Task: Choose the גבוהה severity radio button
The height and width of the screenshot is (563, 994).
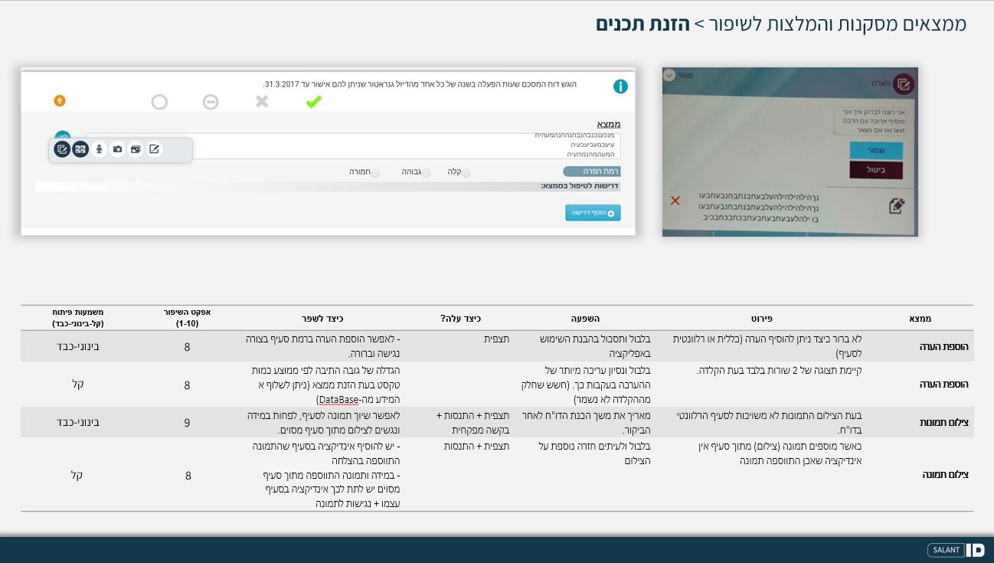Action: click(x=427, y=173)
